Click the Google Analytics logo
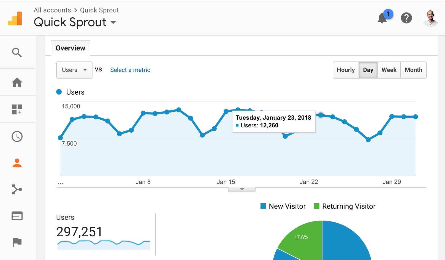This screenshot has width=445, height=260. click(15, 18)
